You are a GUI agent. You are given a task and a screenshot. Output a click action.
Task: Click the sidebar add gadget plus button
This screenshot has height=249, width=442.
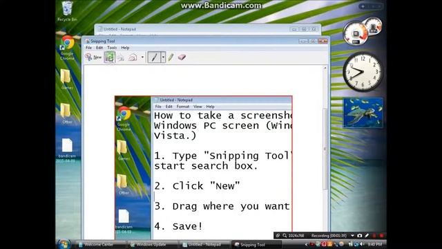(x=363, y=6)
